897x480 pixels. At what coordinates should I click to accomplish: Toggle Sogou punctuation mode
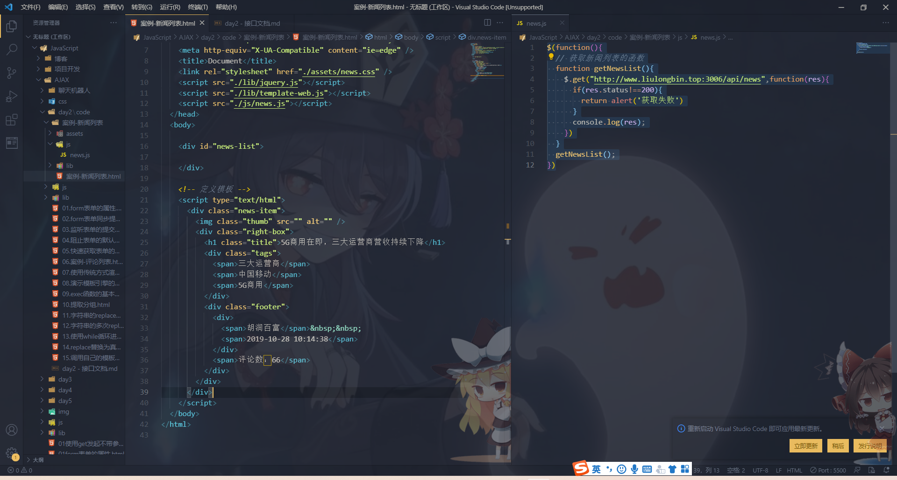point(609,469)
